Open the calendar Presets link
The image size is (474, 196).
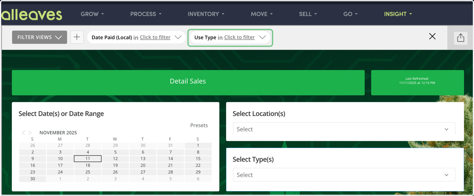[x=199, y=125]
